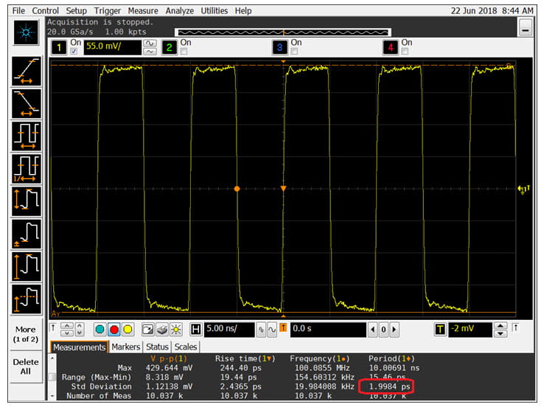Click the Keysight logo icon at top left
The image size is (541, 407).
click(x=26, y=33)
